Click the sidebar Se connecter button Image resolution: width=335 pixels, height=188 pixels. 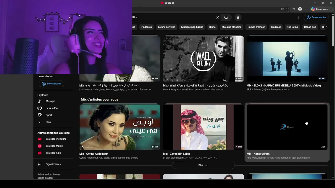tap(51, 84)
